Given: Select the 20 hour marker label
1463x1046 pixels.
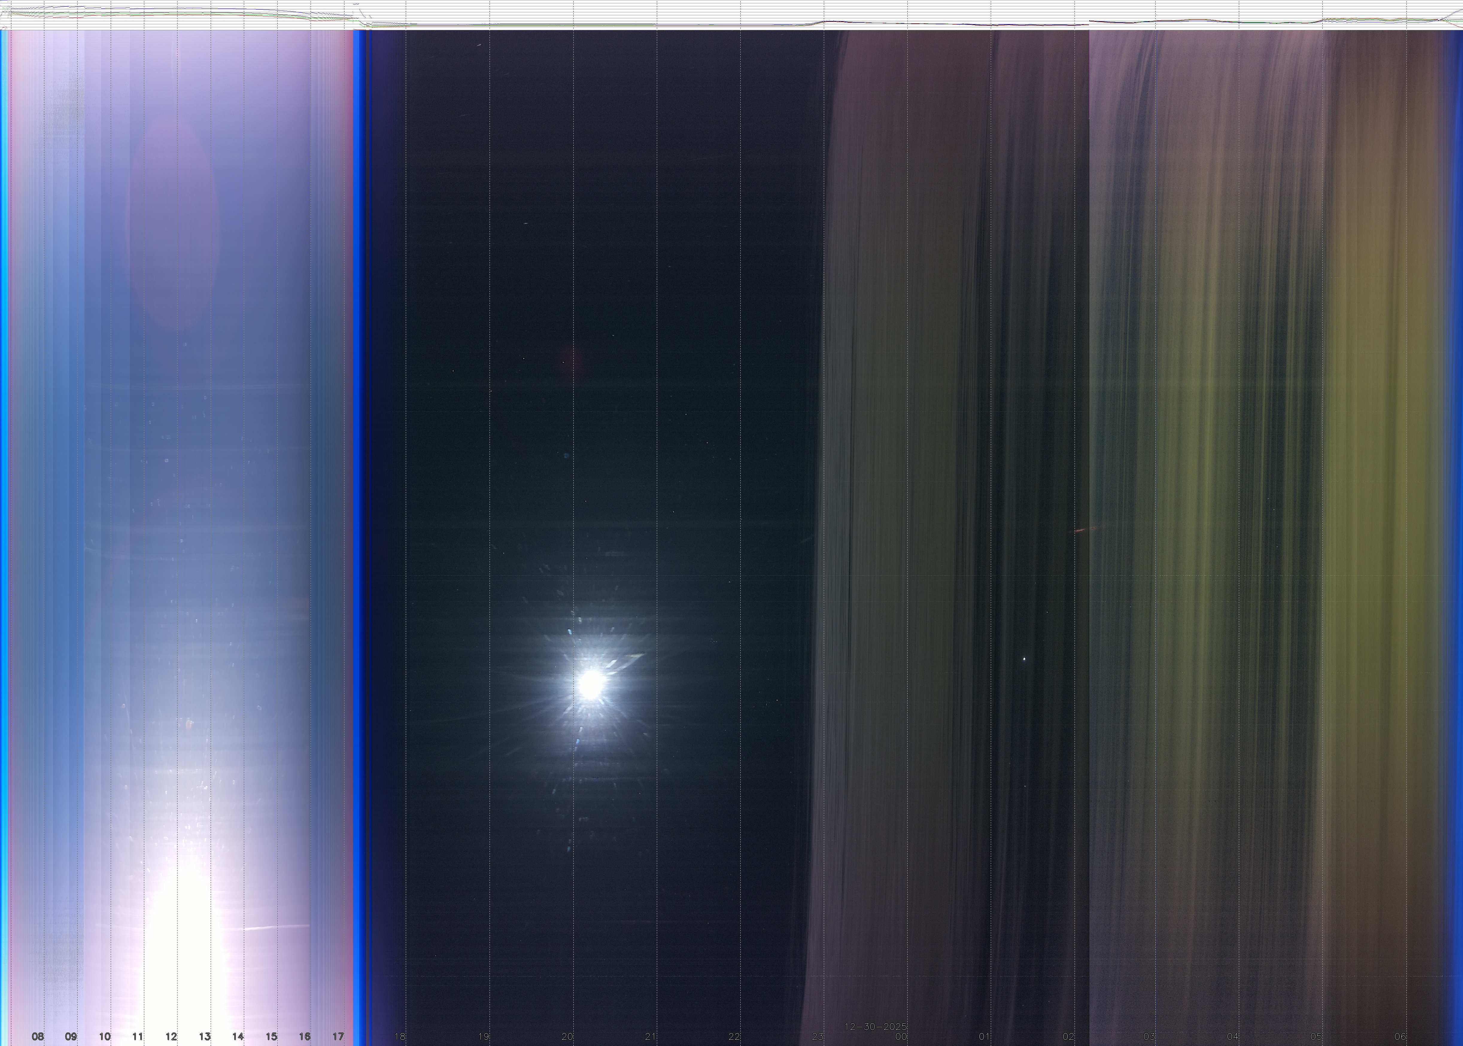Looking at the screenshot, I should pyautogui.click(x=567, y=1036).
